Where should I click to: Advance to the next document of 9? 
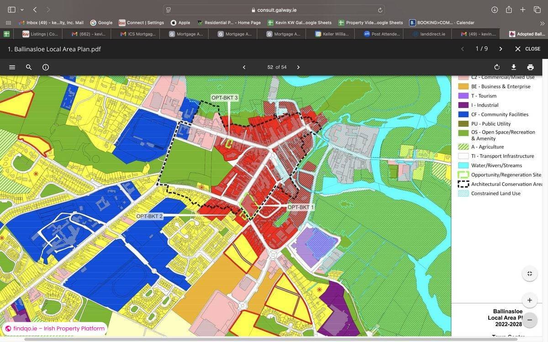(501, 49)
